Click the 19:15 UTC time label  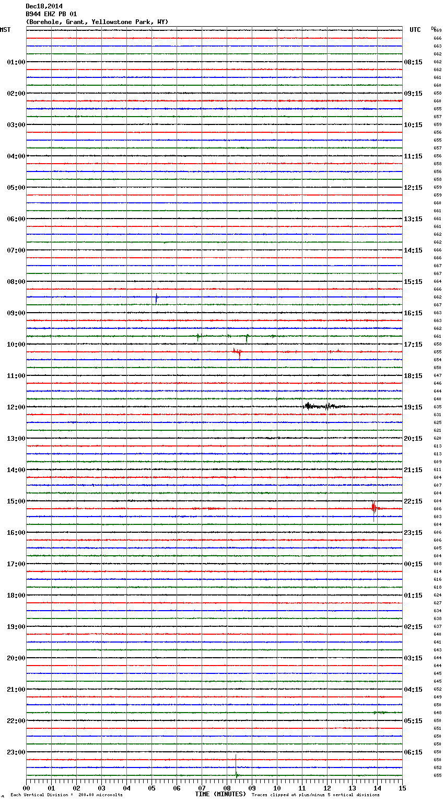[413, 407]
